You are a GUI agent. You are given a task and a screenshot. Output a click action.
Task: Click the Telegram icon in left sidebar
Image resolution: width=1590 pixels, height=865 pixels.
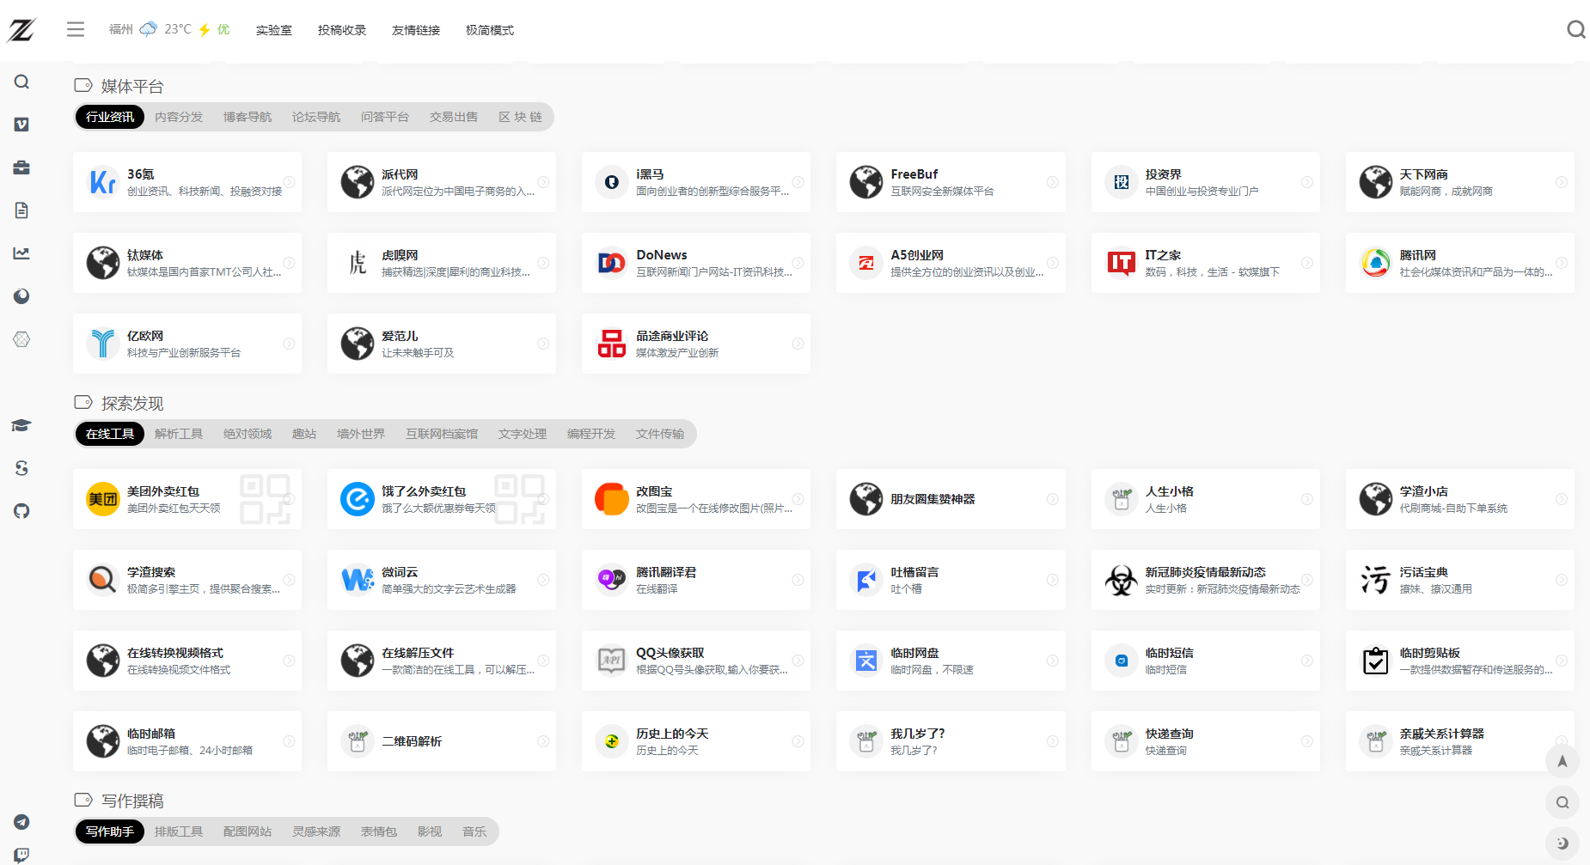(21, 822)
